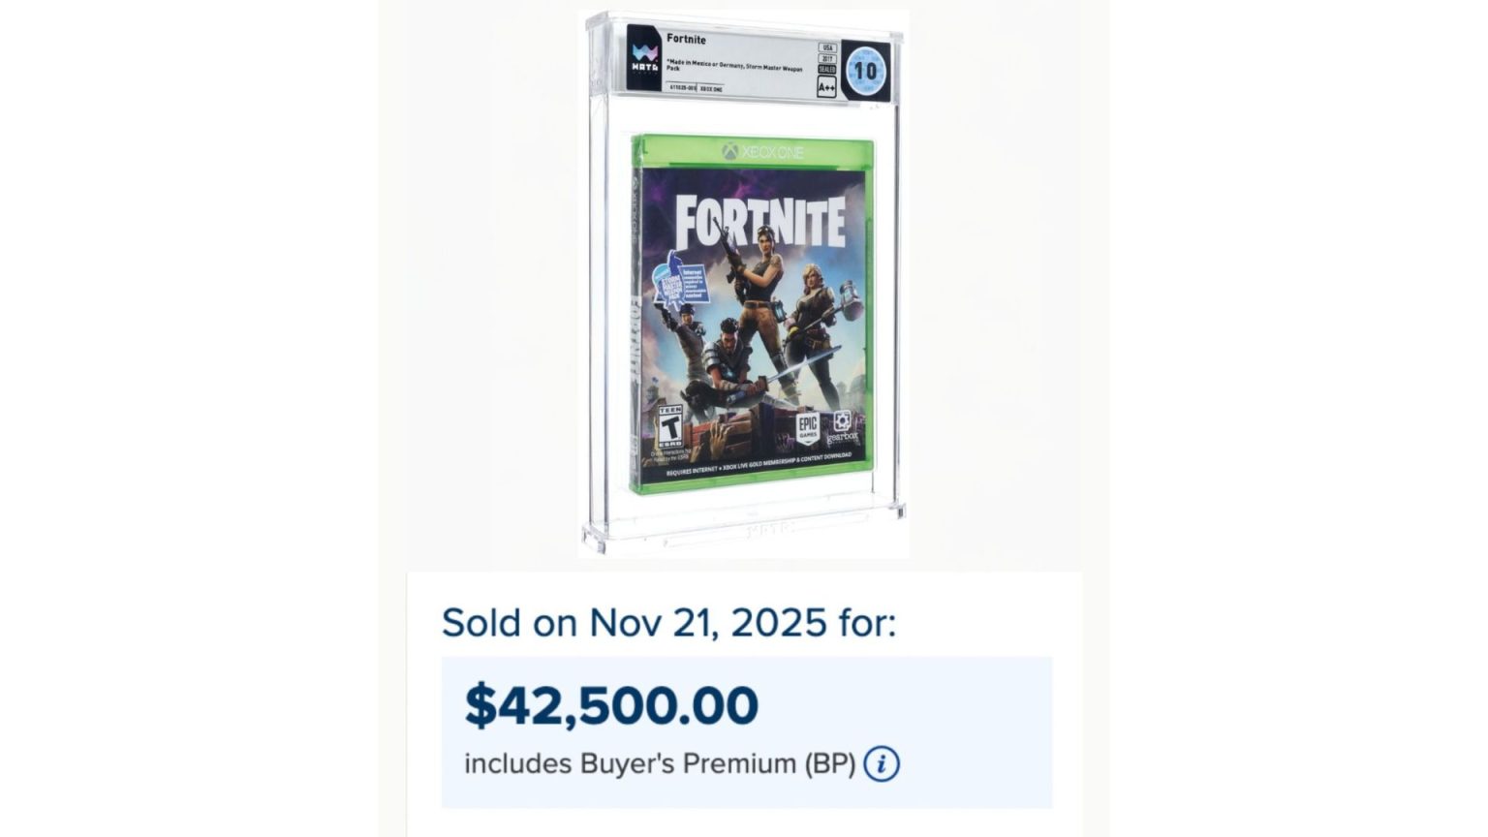The height and width of the screenshot is (837, 1488).
Task: Select the Epic Games logo on the box art
Action: pyautogui.click(x=808, y=427)
